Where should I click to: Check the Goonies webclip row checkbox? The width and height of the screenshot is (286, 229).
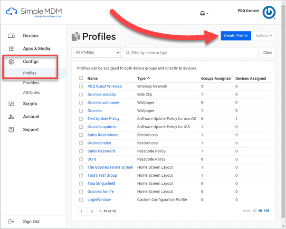coord(81,95)
